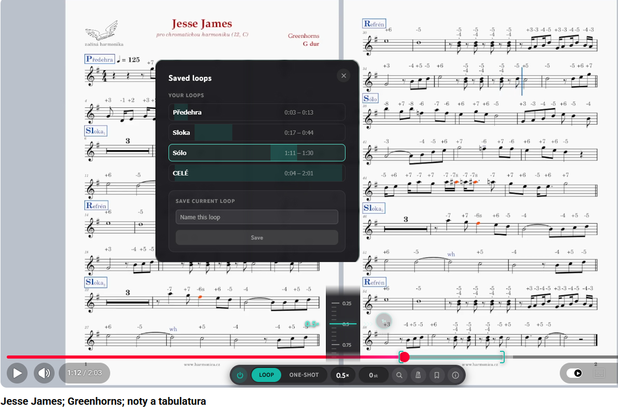Viewport: 618px width, 411px height.
Task: Select the Sólo saved loop
Action: (x=257, y=153)
